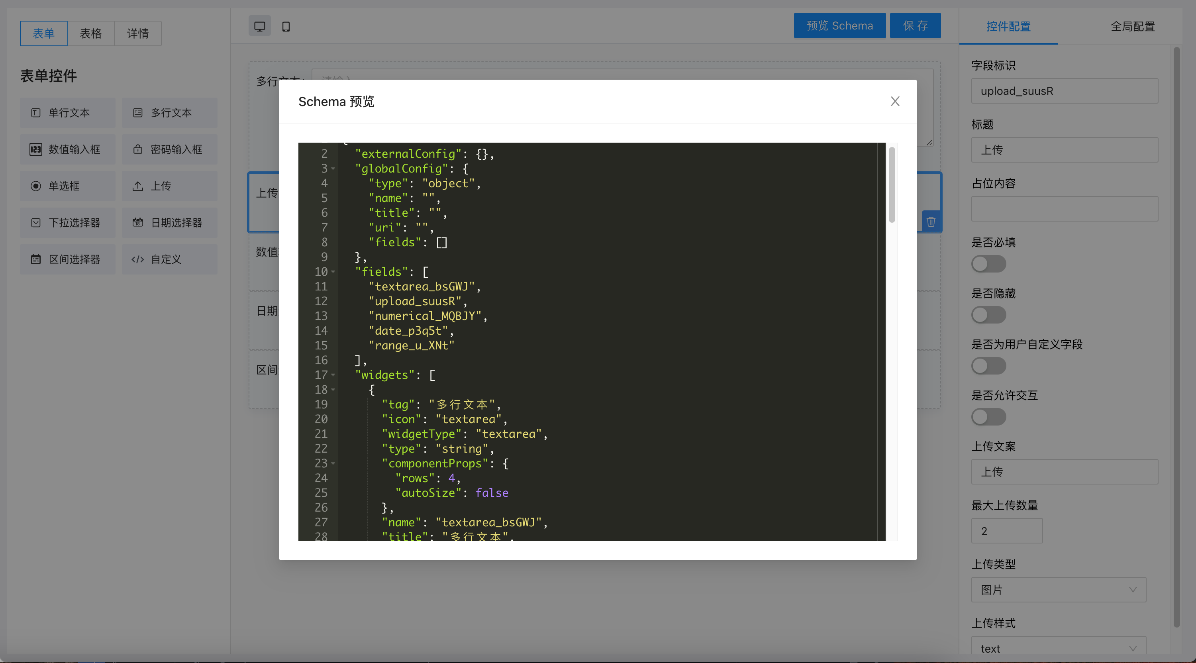Click "range_u_XNt" on line 15
This screenshot has height=663, width=1196.
pyautogui.click(x=412, y=346)
